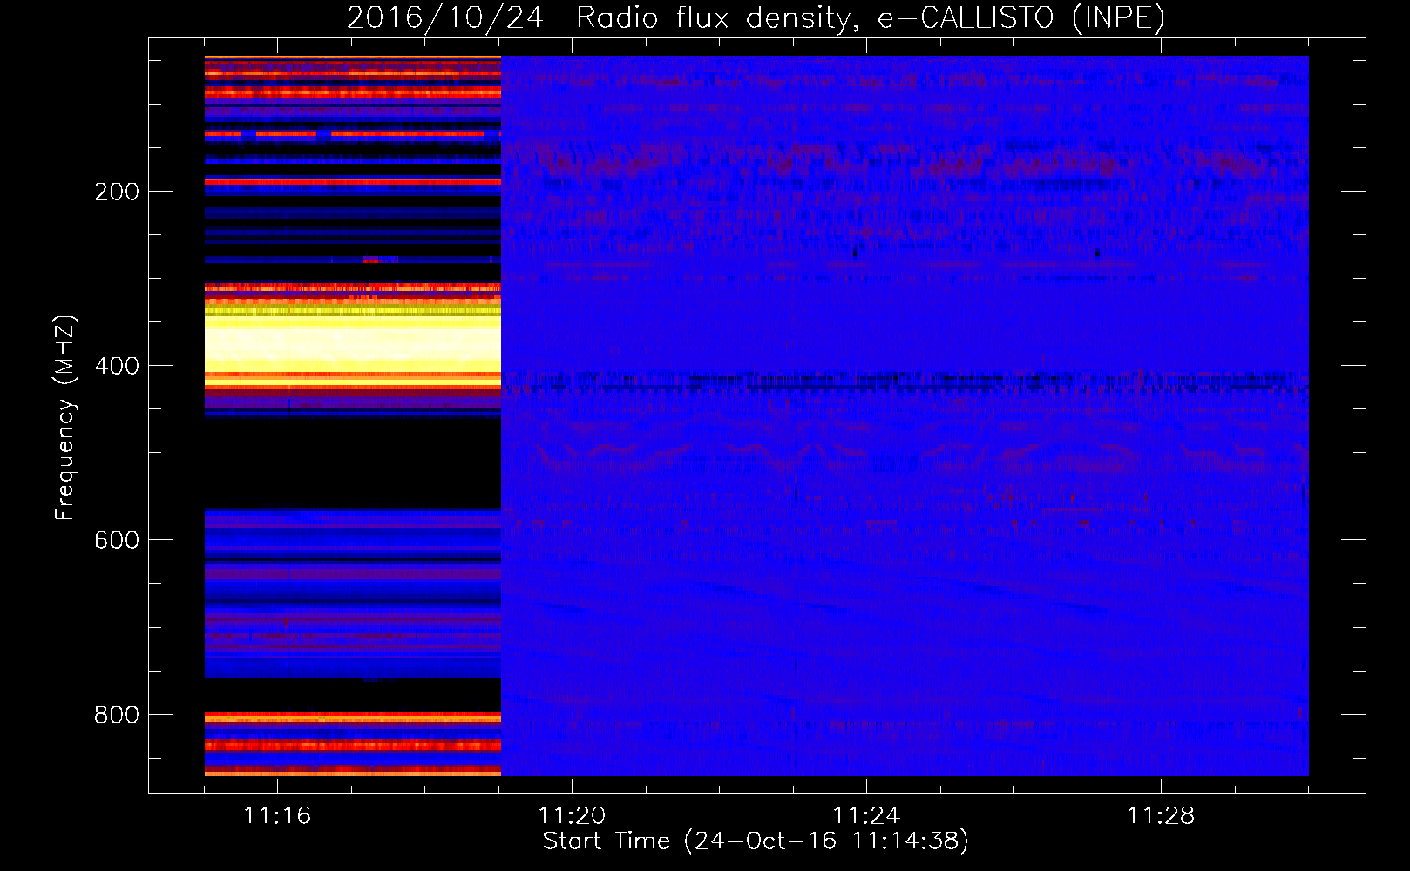Click the 11:24 time tick label

pyautogui.click(x=866, y=815)
